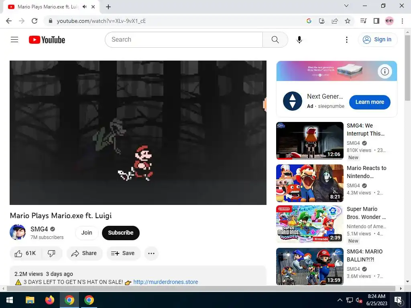Open the 'Mario Reacts to Nintendo' thumbnail

(x=310, y=183)
